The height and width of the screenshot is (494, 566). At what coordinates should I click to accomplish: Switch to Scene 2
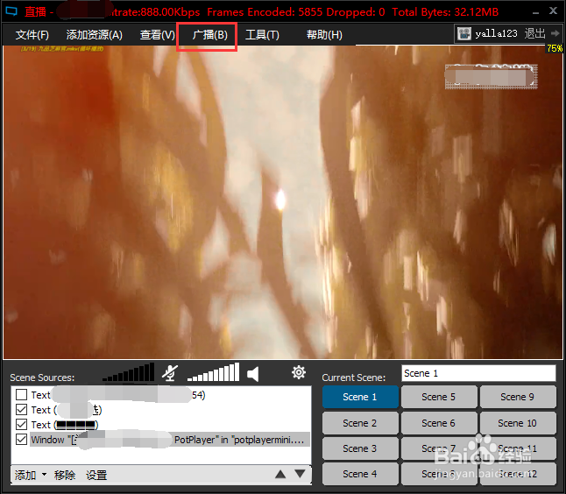click(x=360, y=423)
